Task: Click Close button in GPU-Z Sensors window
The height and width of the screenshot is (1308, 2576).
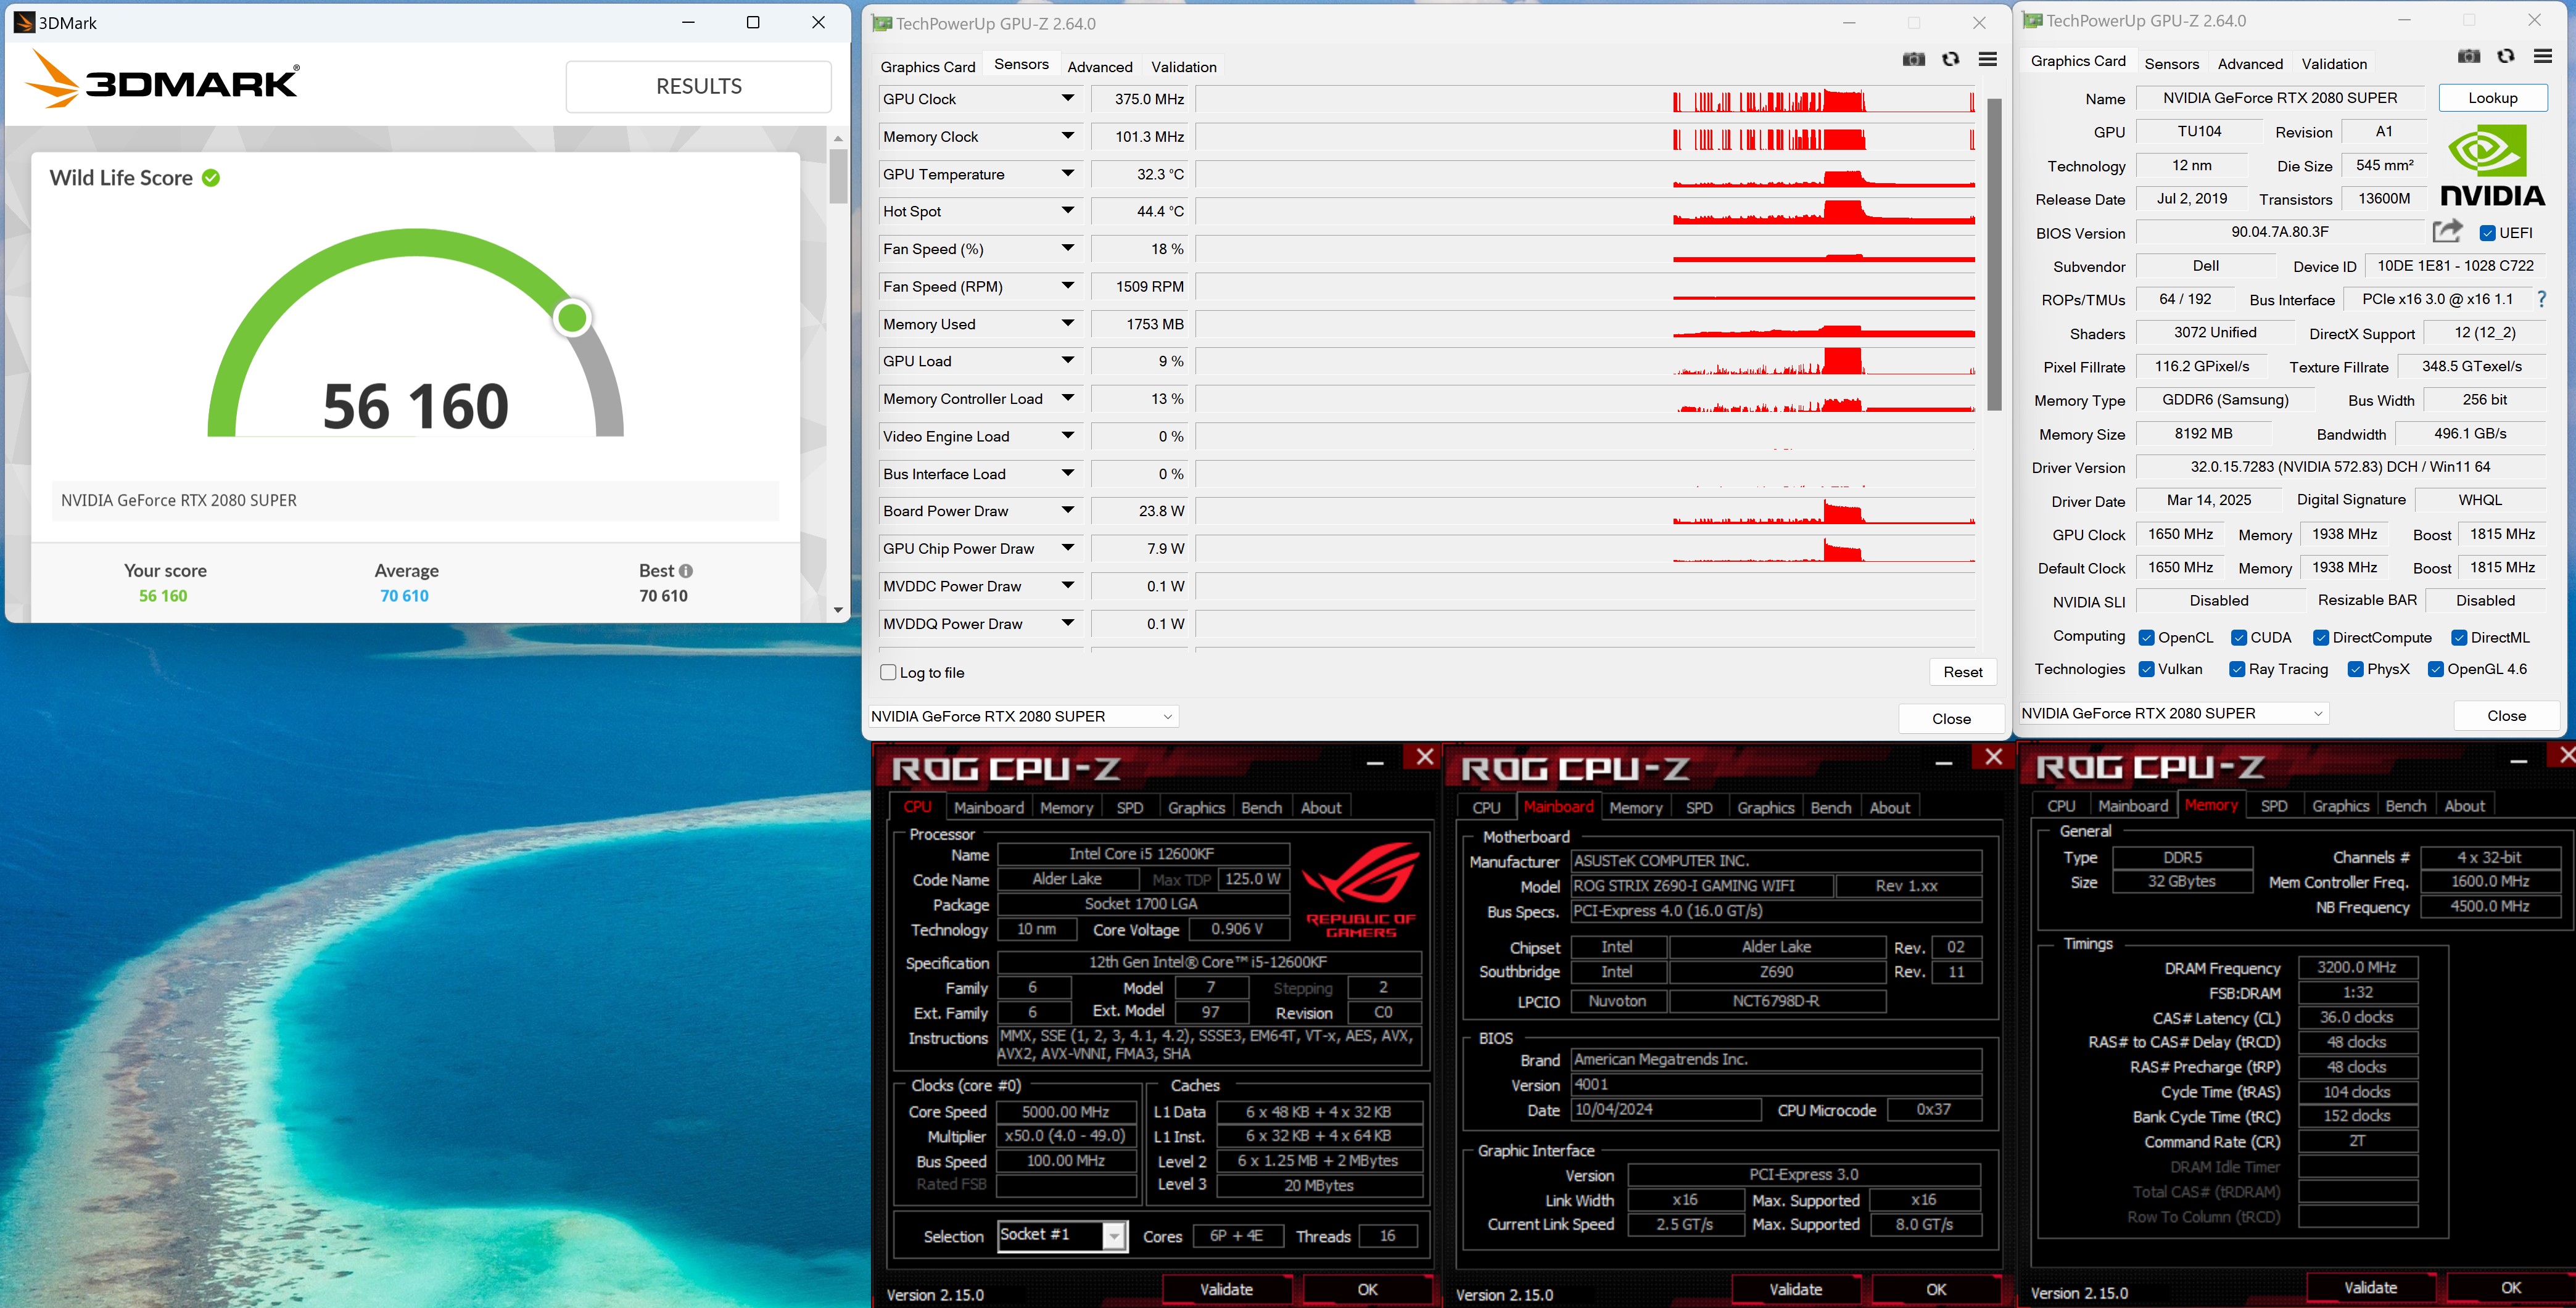Action: [x=1951, y=719]
